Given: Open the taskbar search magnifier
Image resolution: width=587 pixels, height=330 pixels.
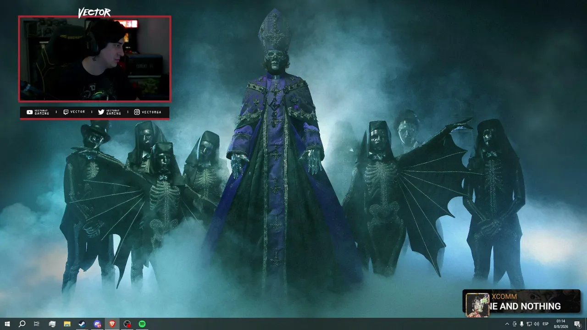Looking at the screenshot, I should pos(22,324).
